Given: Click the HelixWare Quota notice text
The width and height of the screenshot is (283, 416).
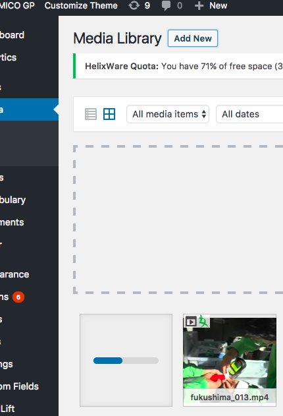Looking at the screenshot, I should click(184, 66).
